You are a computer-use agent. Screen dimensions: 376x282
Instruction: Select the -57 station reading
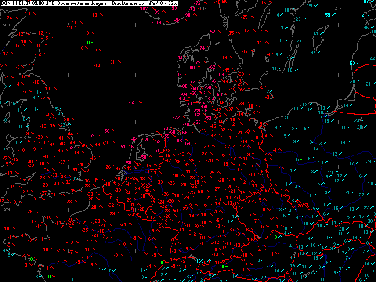pos(212,32)
